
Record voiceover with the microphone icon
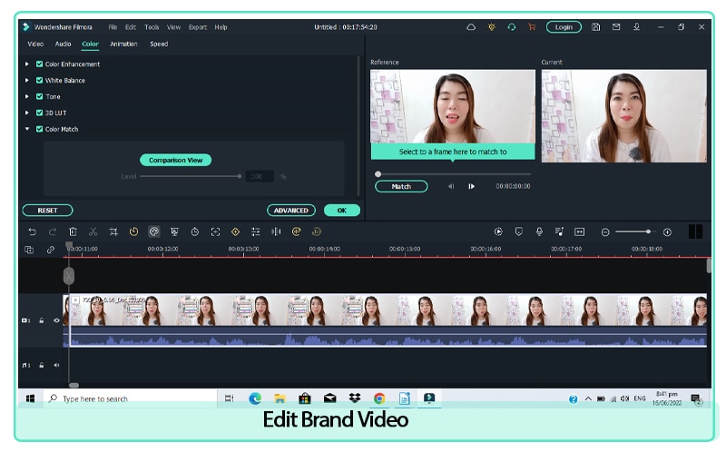(x=539, y=231)
